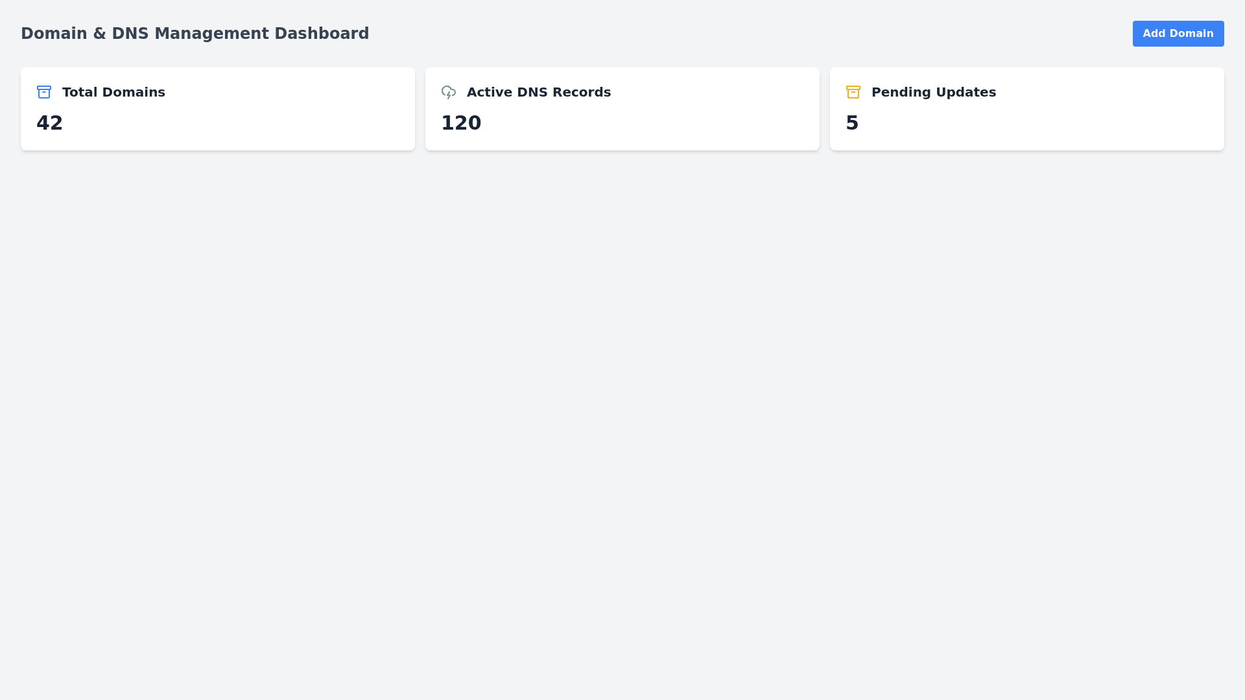1245x700 pixels.
Task: Click the 42 total domains count
Action: [50, 123]
